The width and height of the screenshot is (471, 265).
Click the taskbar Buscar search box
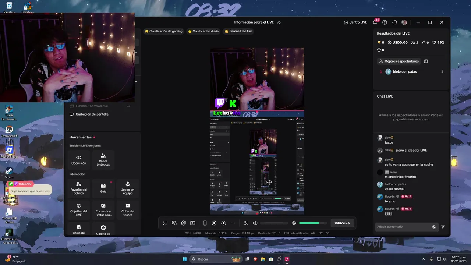coord(216,259)
